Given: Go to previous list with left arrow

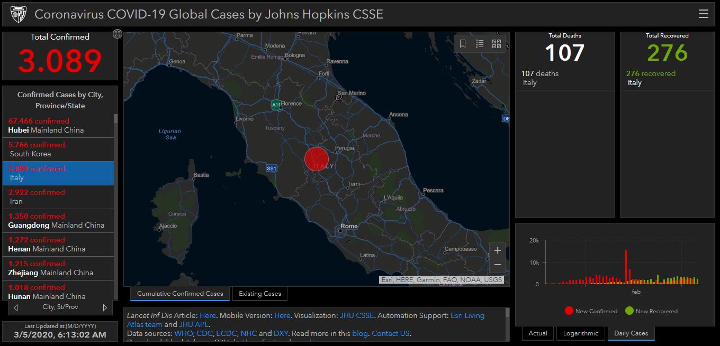Looking at the screenshot, I should coord(16,307).
